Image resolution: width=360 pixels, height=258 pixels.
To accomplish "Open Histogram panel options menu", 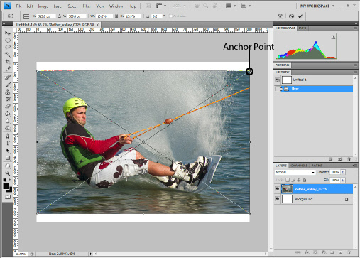I will 355,28.
